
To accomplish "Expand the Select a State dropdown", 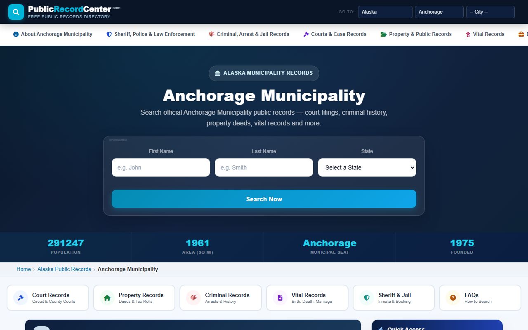I will point(367,167).
